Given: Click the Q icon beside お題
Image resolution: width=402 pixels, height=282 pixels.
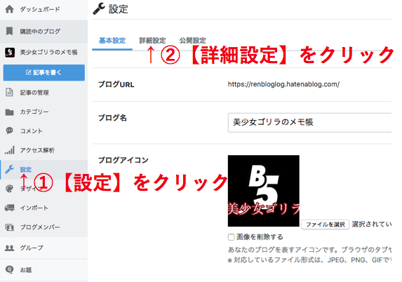Looking at the screenshot, I should (10, 269).
